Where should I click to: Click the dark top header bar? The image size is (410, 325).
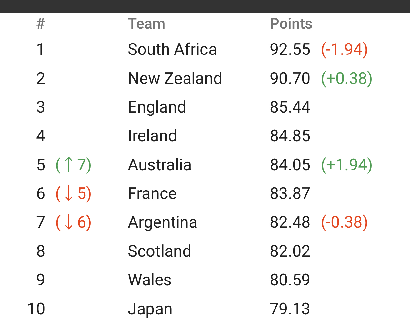click(205, 6)
